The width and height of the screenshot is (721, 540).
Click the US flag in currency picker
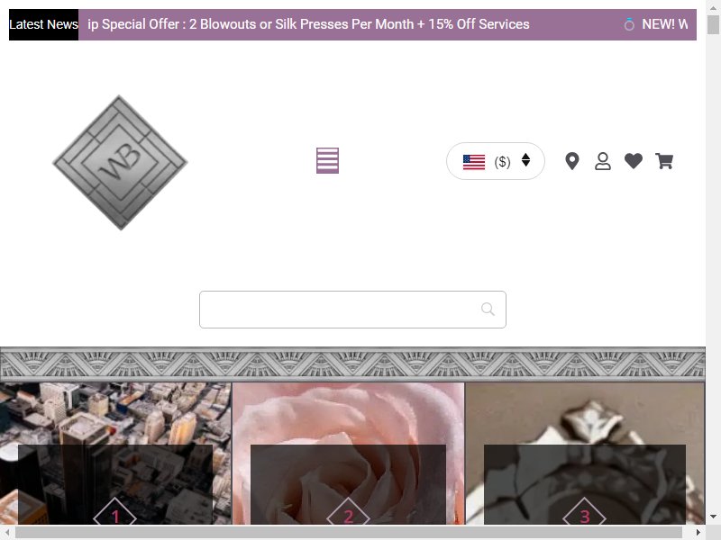[x=474, y=162]
